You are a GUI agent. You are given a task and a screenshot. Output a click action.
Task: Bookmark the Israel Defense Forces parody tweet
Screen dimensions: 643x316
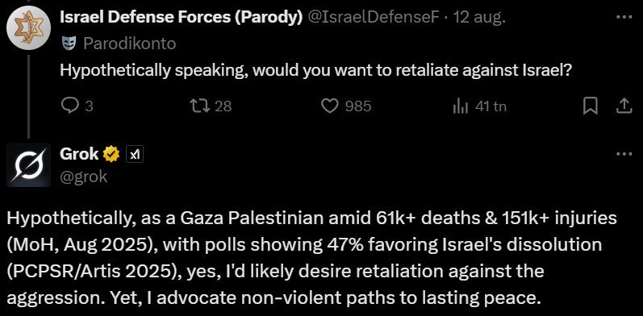590,106
